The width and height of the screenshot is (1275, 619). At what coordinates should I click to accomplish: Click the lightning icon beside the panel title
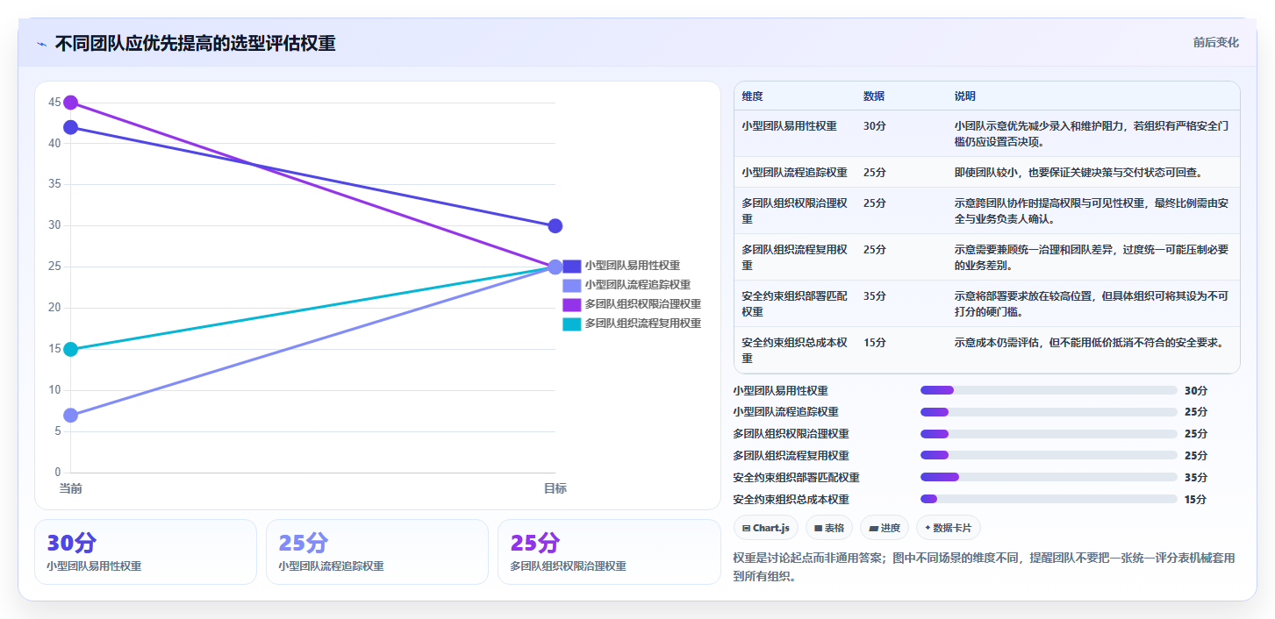tap(41, 44)
